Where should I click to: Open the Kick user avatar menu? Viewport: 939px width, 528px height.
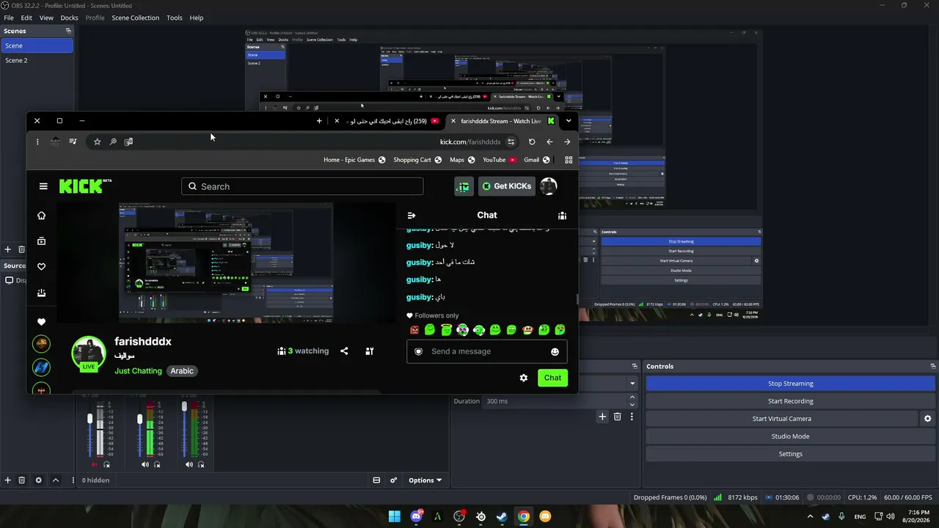(549, 186)
